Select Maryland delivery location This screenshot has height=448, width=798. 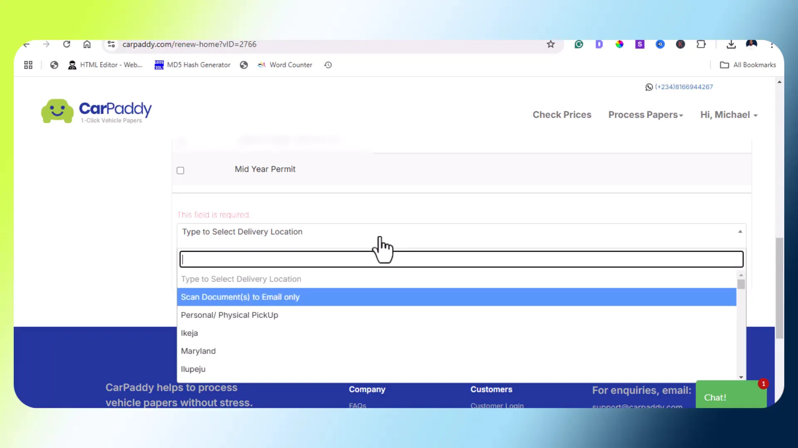tap(456, 351)
